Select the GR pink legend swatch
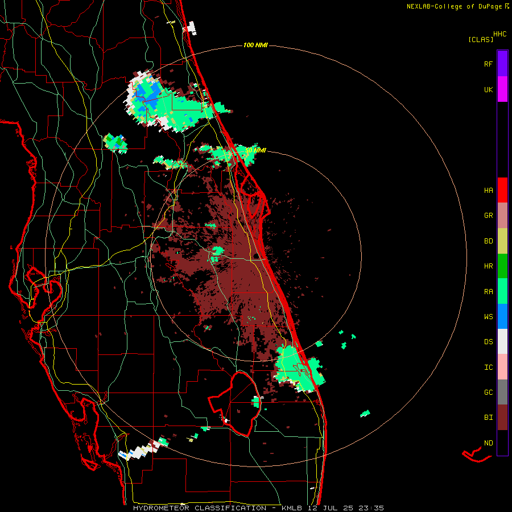The height and width of the screenshot is (512, 512). click(502, 216)
